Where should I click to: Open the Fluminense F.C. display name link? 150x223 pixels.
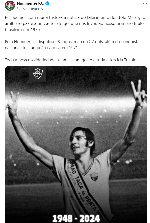[x=31, y=3]
